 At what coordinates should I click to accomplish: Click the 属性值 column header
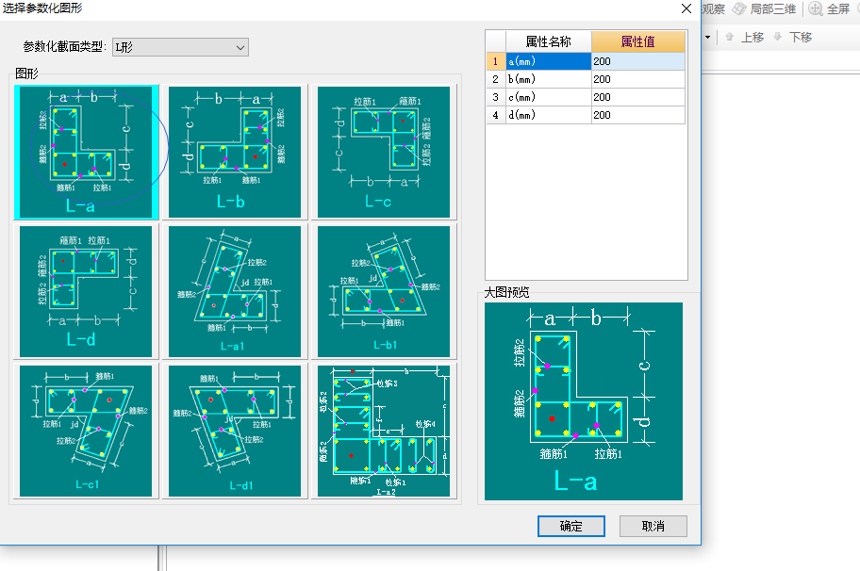click(637, 41)
